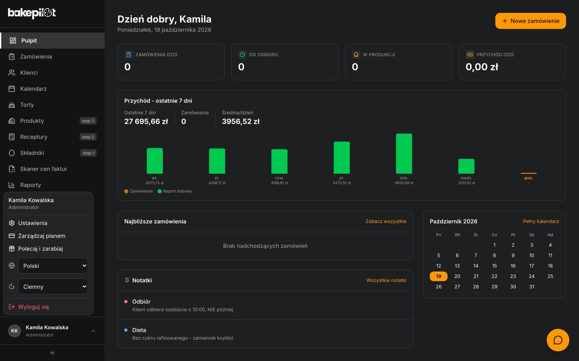Click the Ustawienia gear icon
This screenshot has height=361, width=579.
pos(12,223)
